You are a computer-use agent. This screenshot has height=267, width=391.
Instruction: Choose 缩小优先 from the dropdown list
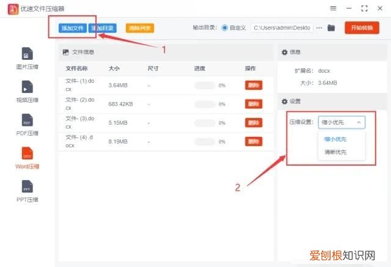tap(335, 139)
